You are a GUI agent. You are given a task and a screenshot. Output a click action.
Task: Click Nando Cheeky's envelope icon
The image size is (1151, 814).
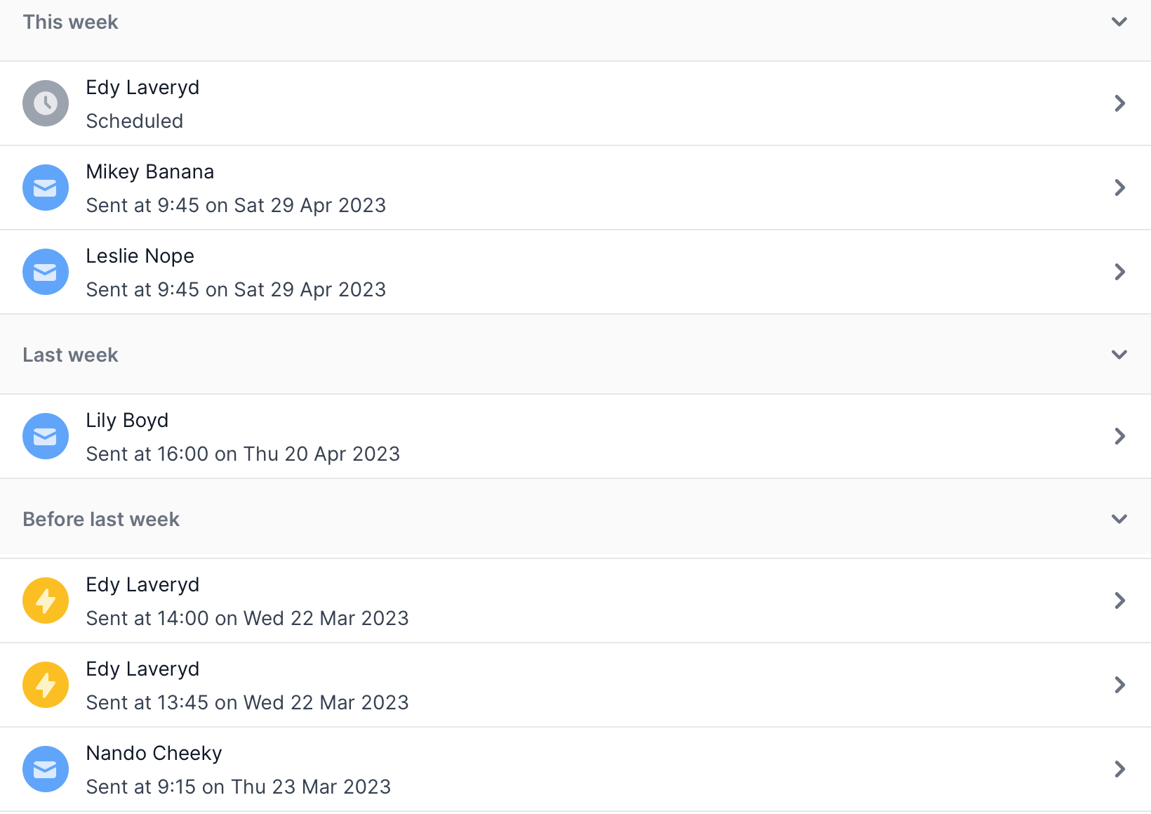point(46,769)
